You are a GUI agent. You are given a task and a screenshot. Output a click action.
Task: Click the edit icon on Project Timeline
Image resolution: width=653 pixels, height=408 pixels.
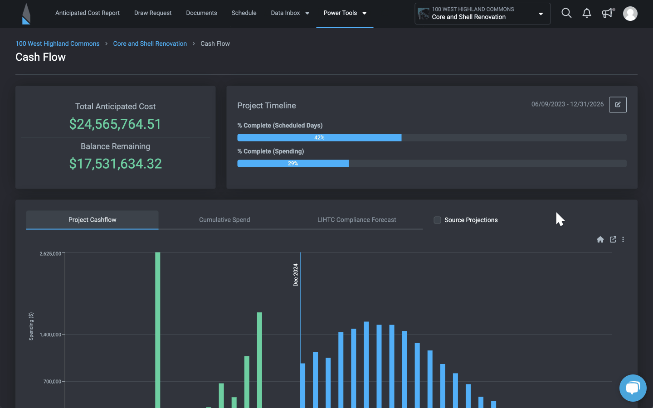(618, 104)
